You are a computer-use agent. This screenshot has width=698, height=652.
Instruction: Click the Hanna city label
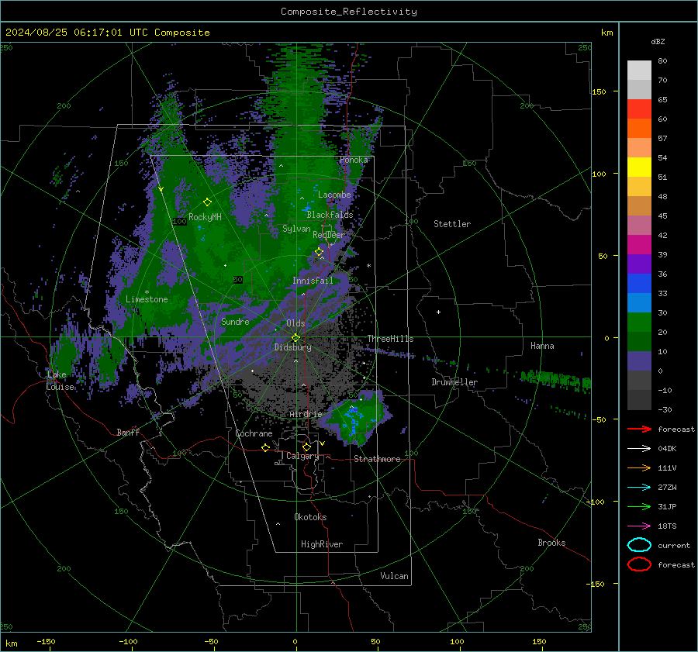(x=542, y=346)
